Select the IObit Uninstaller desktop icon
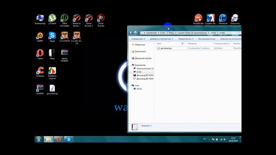 [x=64, y=20]
